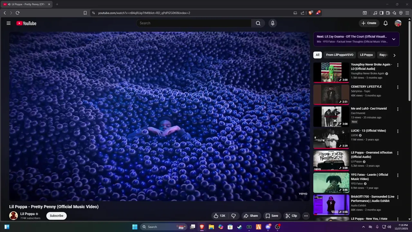The width and height of the screenshot is (412, 232).
Task: Click the video player to pause
Action: 159,116
